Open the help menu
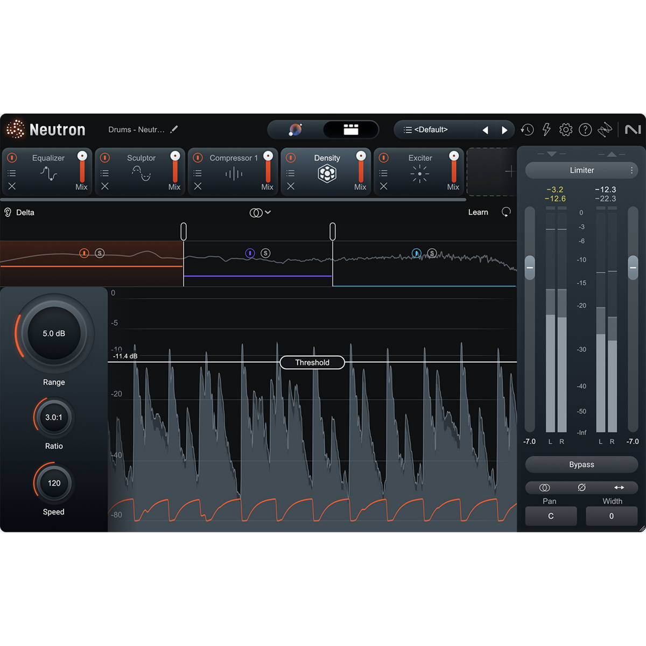This screenshot has height=646, width=646. click(585, 130)
